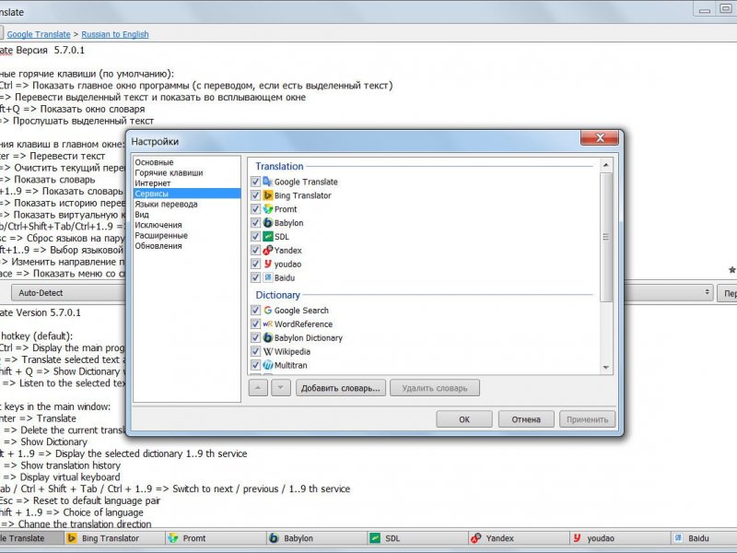Toggle the youdao checkbox
The height and width of the screenshot is (553, 737).
tap(255, 264)
